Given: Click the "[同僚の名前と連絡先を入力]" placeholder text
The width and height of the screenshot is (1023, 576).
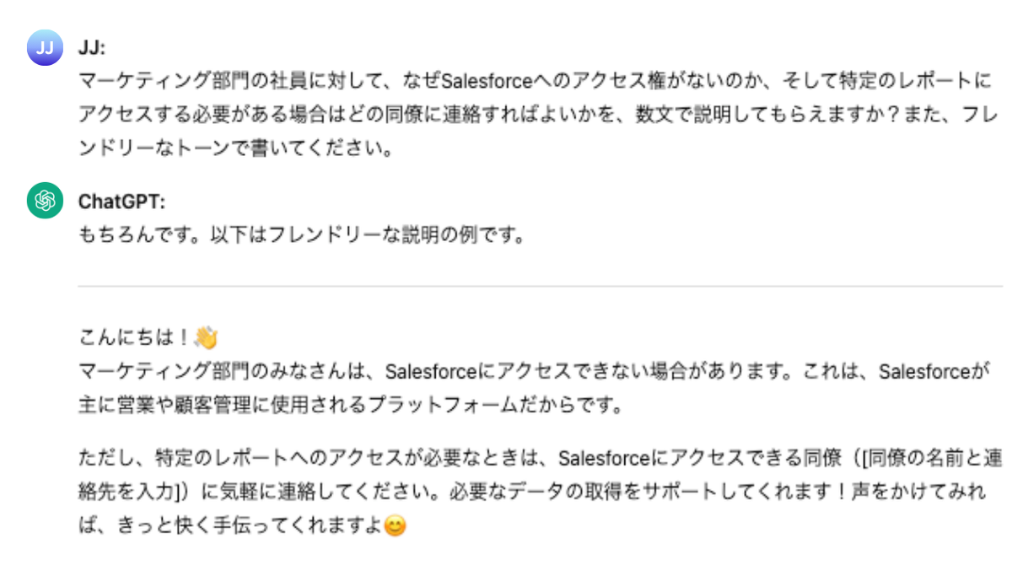Looking at the screenshot, I should tap(926, 459).
